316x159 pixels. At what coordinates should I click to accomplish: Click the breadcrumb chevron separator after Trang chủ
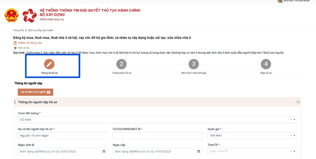pos(26,30)
